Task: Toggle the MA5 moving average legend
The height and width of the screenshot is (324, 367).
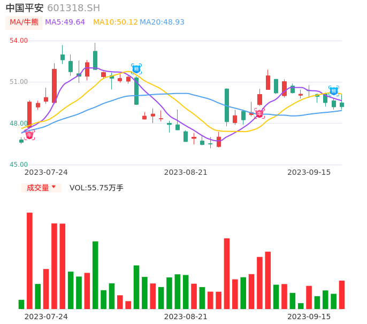Action: (x=65, y=22)
